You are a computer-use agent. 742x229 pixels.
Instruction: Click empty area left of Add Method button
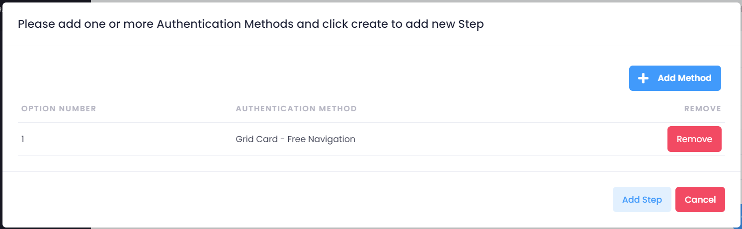348,78
